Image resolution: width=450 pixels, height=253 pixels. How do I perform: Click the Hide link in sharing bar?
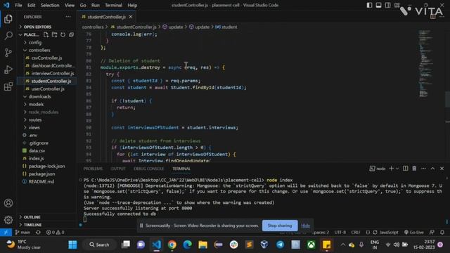(x=305, y=226)
